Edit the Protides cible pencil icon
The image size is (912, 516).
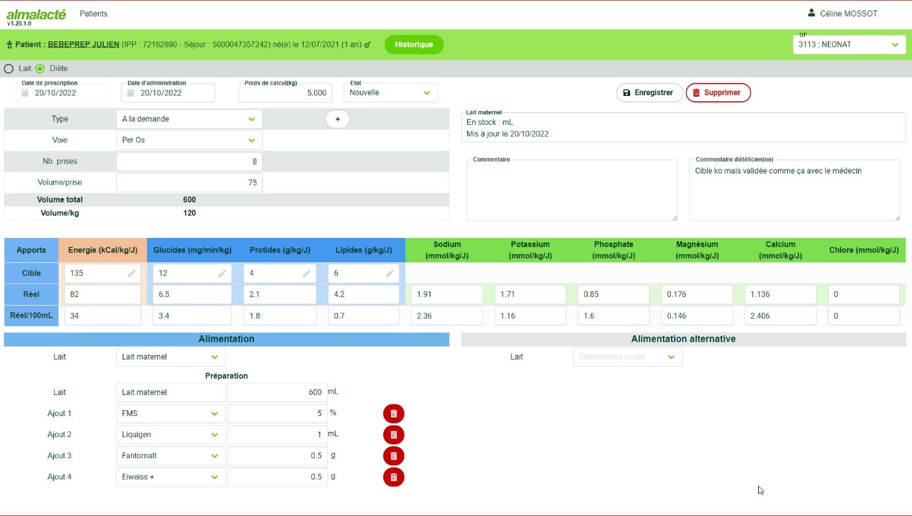[x=307, y=273]
